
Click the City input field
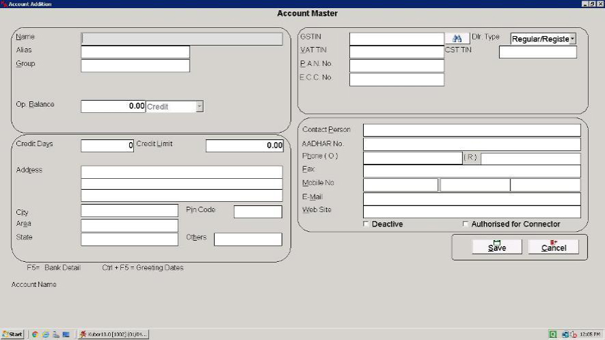coord(130,210)
